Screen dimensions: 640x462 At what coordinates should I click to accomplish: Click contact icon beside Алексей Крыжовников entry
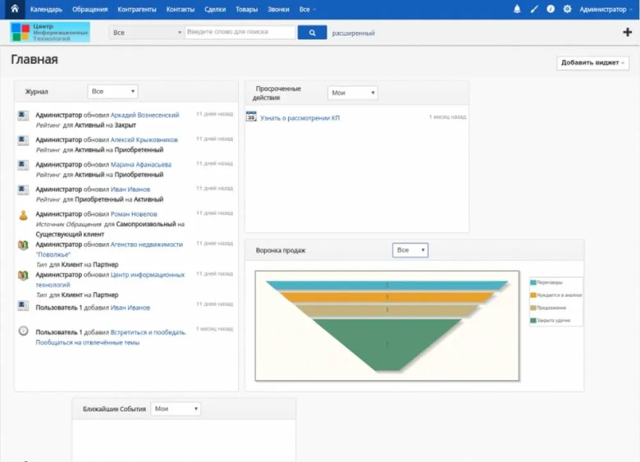pos(23,141)
